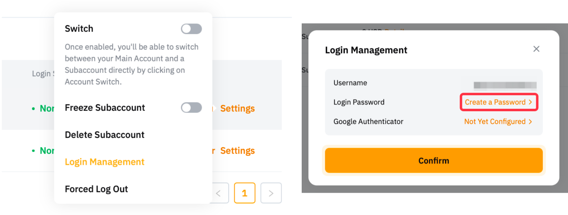Enable the account Switch toggle

point(191,29)
